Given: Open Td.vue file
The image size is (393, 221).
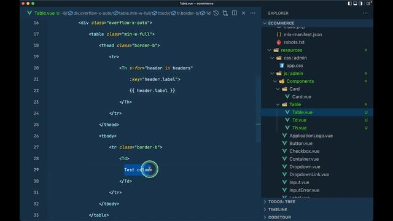Looking at the screenshot, I should point(299,120).
